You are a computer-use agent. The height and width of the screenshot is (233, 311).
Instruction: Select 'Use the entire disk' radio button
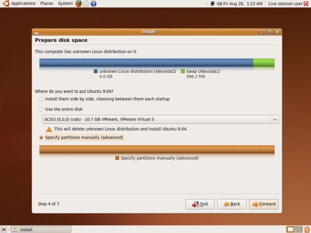pos(41,109)
